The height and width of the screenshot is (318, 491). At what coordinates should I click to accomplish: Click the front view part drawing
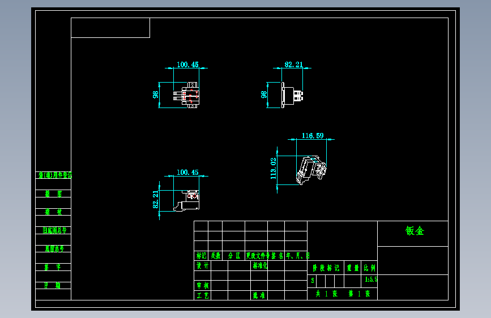click(186, 95)
